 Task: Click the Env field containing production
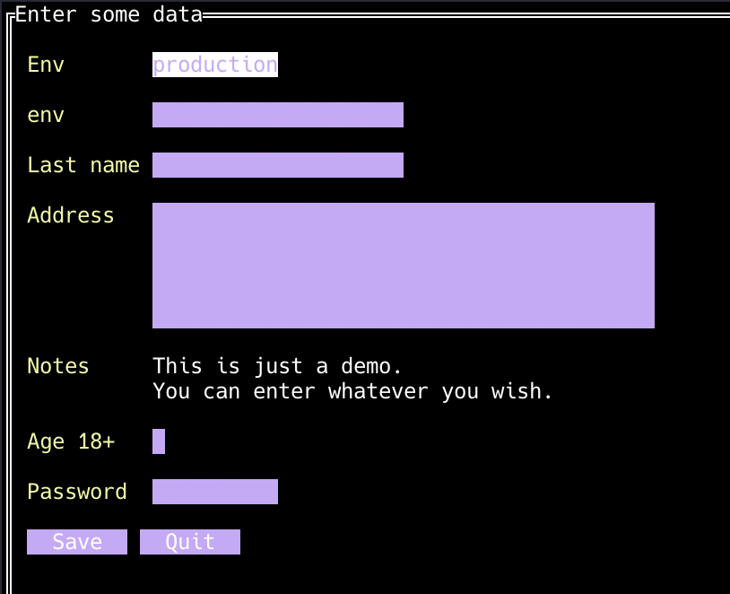(215, 65)
